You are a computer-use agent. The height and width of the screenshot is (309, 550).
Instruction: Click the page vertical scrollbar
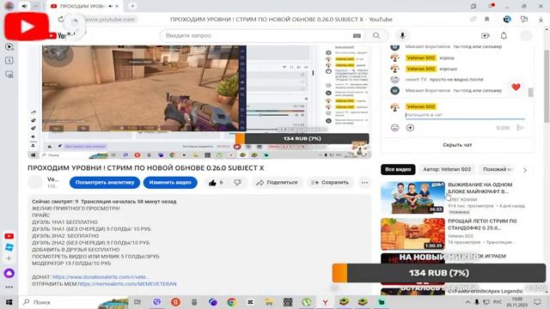(547, 86)
